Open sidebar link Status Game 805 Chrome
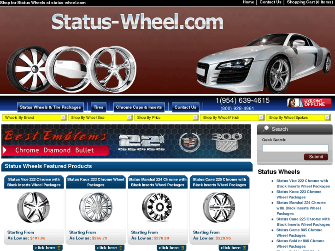This screenshot has width=335, height=251. (300, 233)
